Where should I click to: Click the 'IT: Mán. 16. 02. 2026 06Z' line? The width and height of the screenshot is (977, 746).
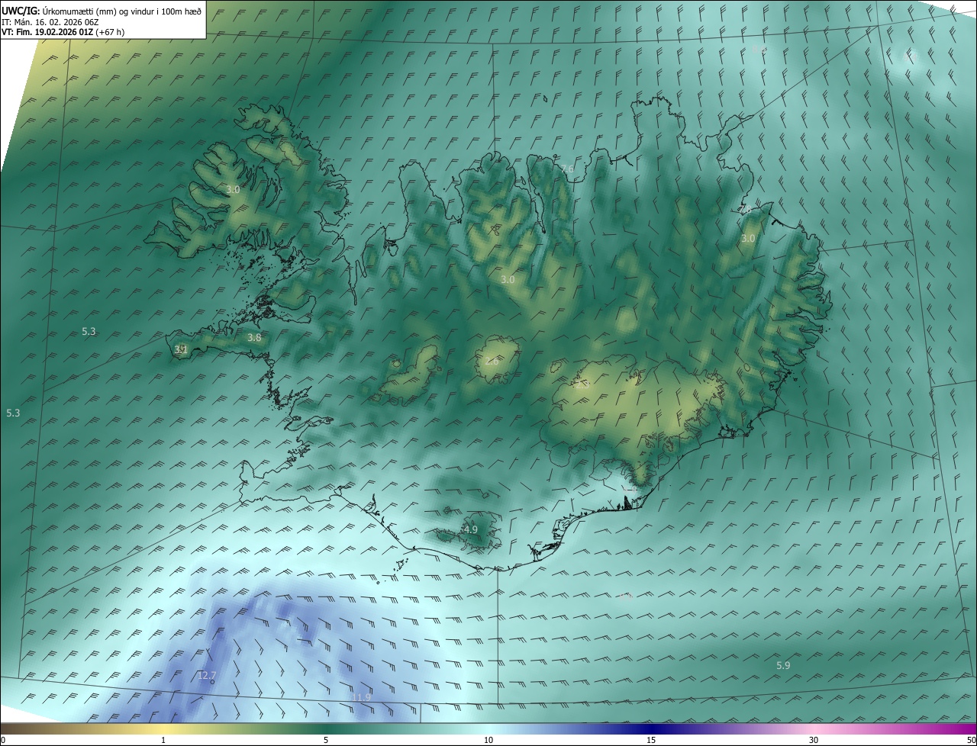click(x=50, y=22)
